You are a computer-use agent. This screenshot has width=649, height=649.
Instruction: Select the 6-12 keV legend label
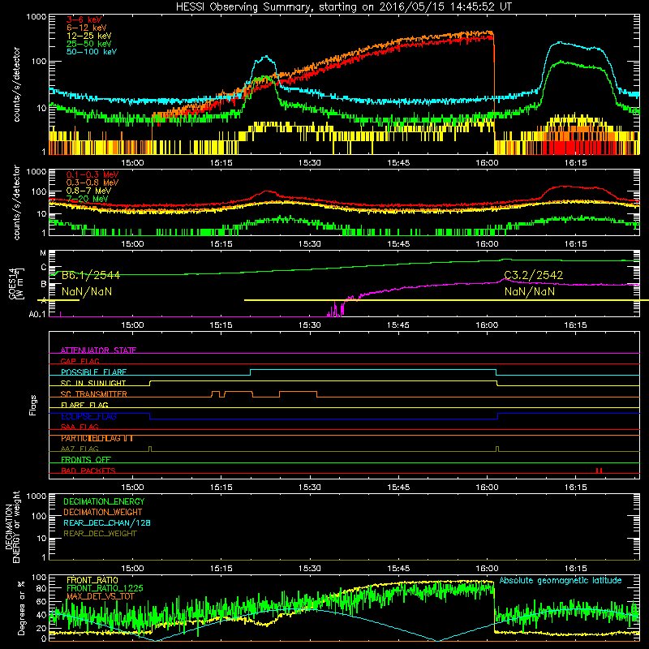pyautogui.click(x=87, y=28)
